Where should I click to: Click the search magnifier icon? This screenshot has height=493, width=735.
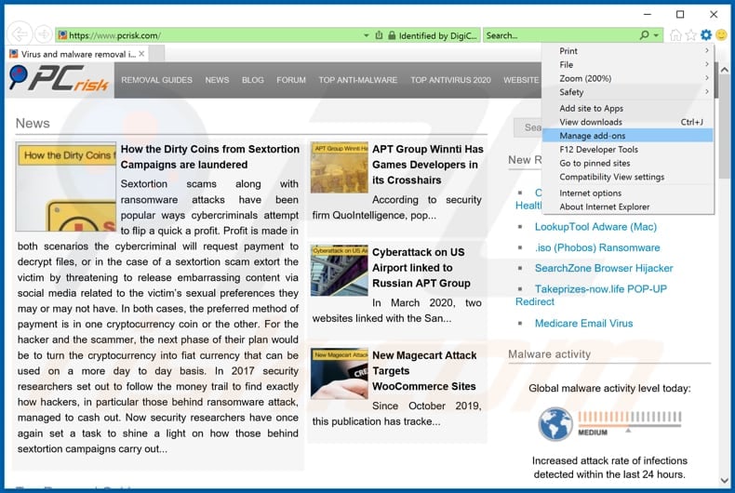(x=645, y=35)
